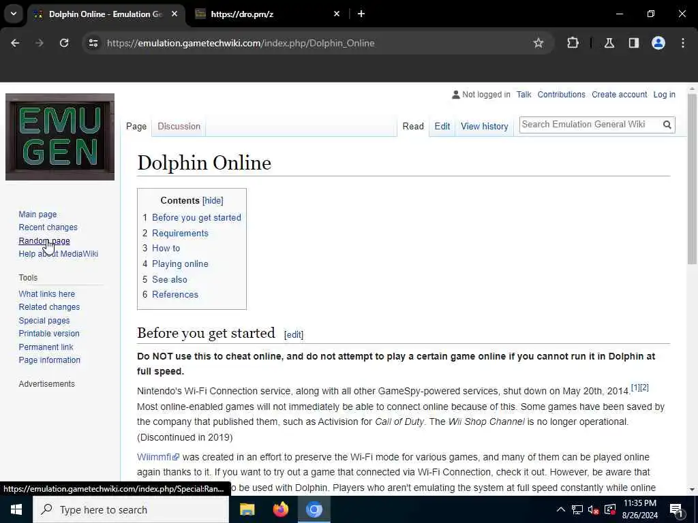
Task: Click the muted volume tray icon
Action: click(594, 509)
